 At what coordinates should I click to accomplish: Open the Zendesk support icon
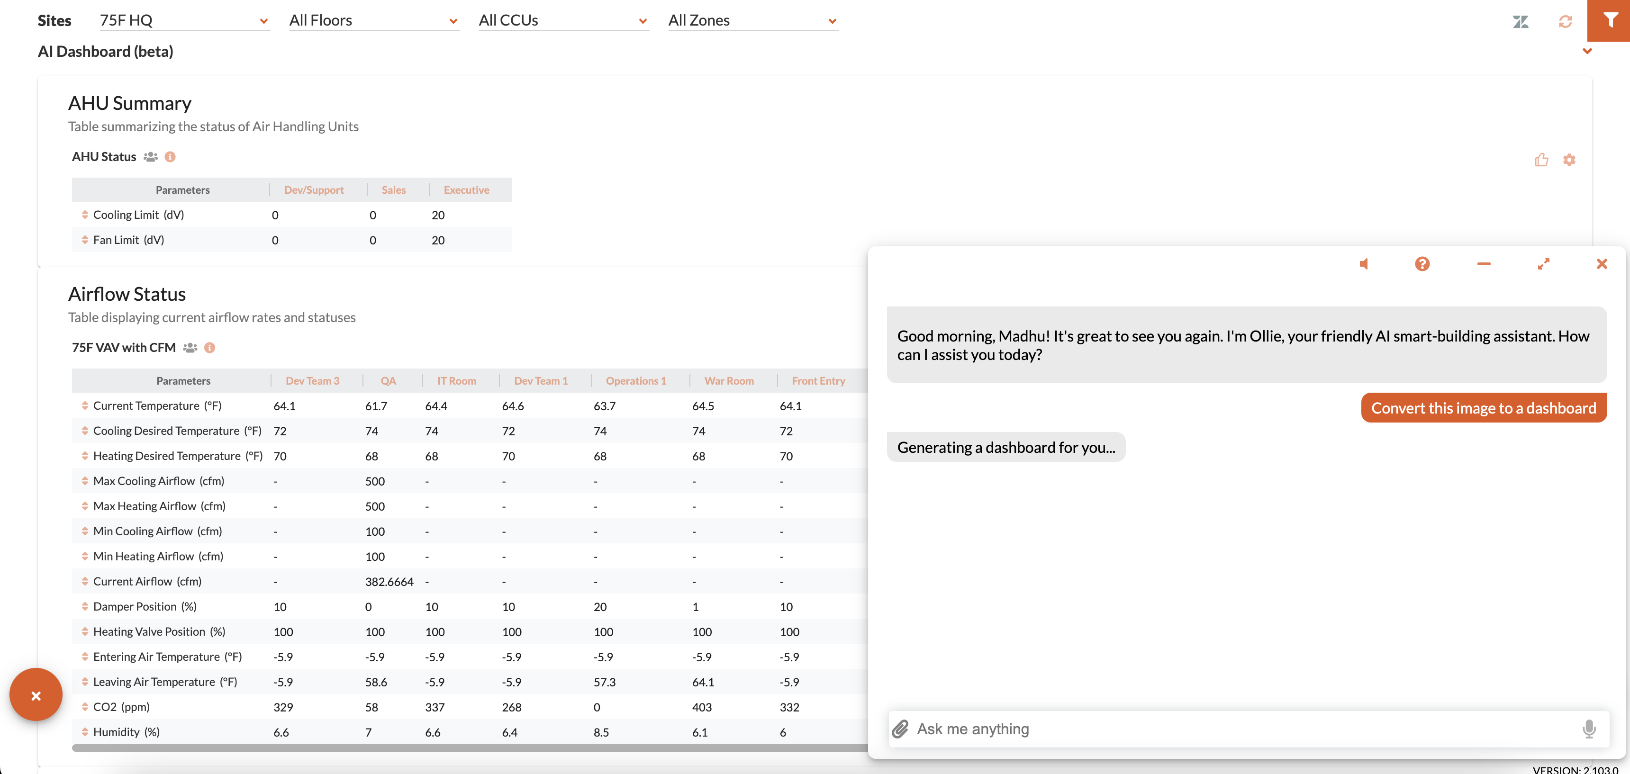pyautogui.click(x=1521, y=21)
